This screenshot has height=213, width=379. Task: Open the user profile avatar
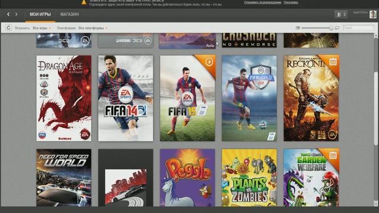coord(373,14)
